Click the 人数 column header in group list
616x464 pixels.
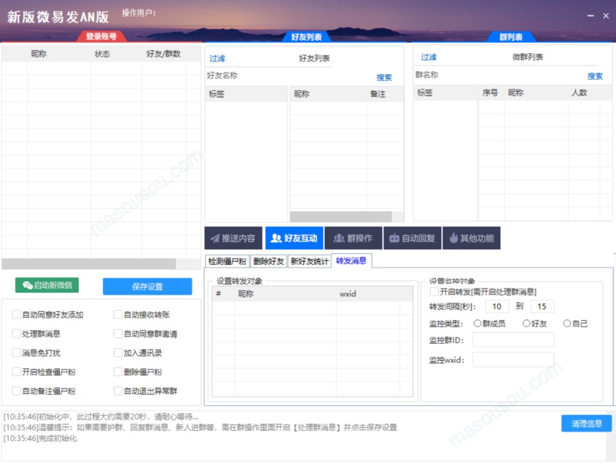pyautogui.click(x=579, y=93)
